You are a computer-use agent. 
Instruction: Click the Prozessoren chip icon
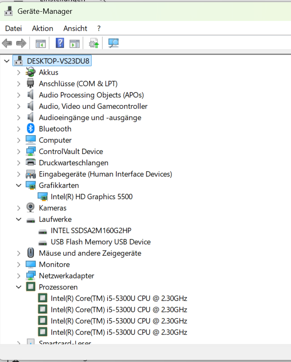[x=31, y=287]
